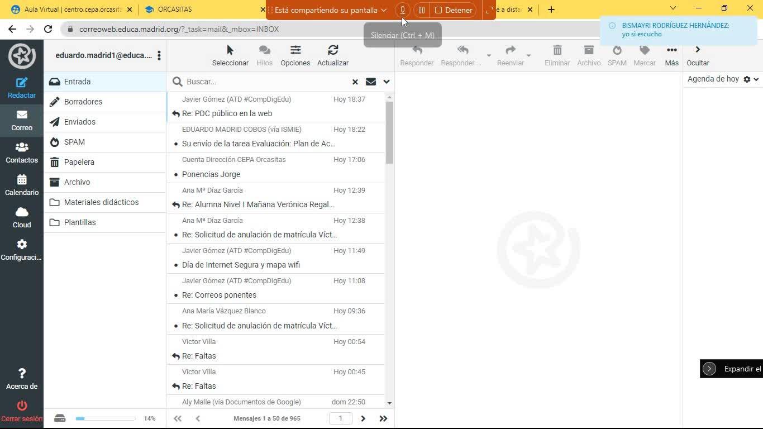Open the Su envío de la tarea message

click(276, 137)
